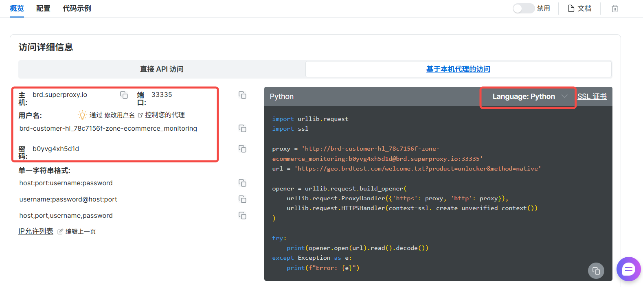Switch to 配置 tab
Screen dimensions: 643x287
pyautogui.click(x=43, y=9)
